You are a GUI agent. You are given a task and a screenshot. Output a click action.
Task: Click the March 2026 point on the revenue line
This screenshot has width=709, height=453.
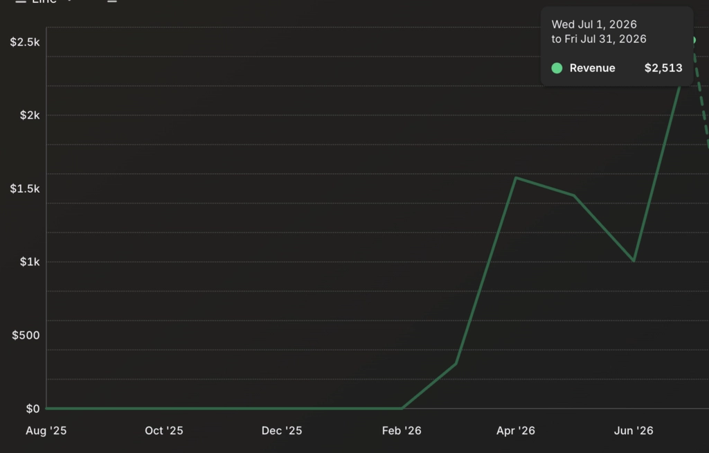(456, 364)
